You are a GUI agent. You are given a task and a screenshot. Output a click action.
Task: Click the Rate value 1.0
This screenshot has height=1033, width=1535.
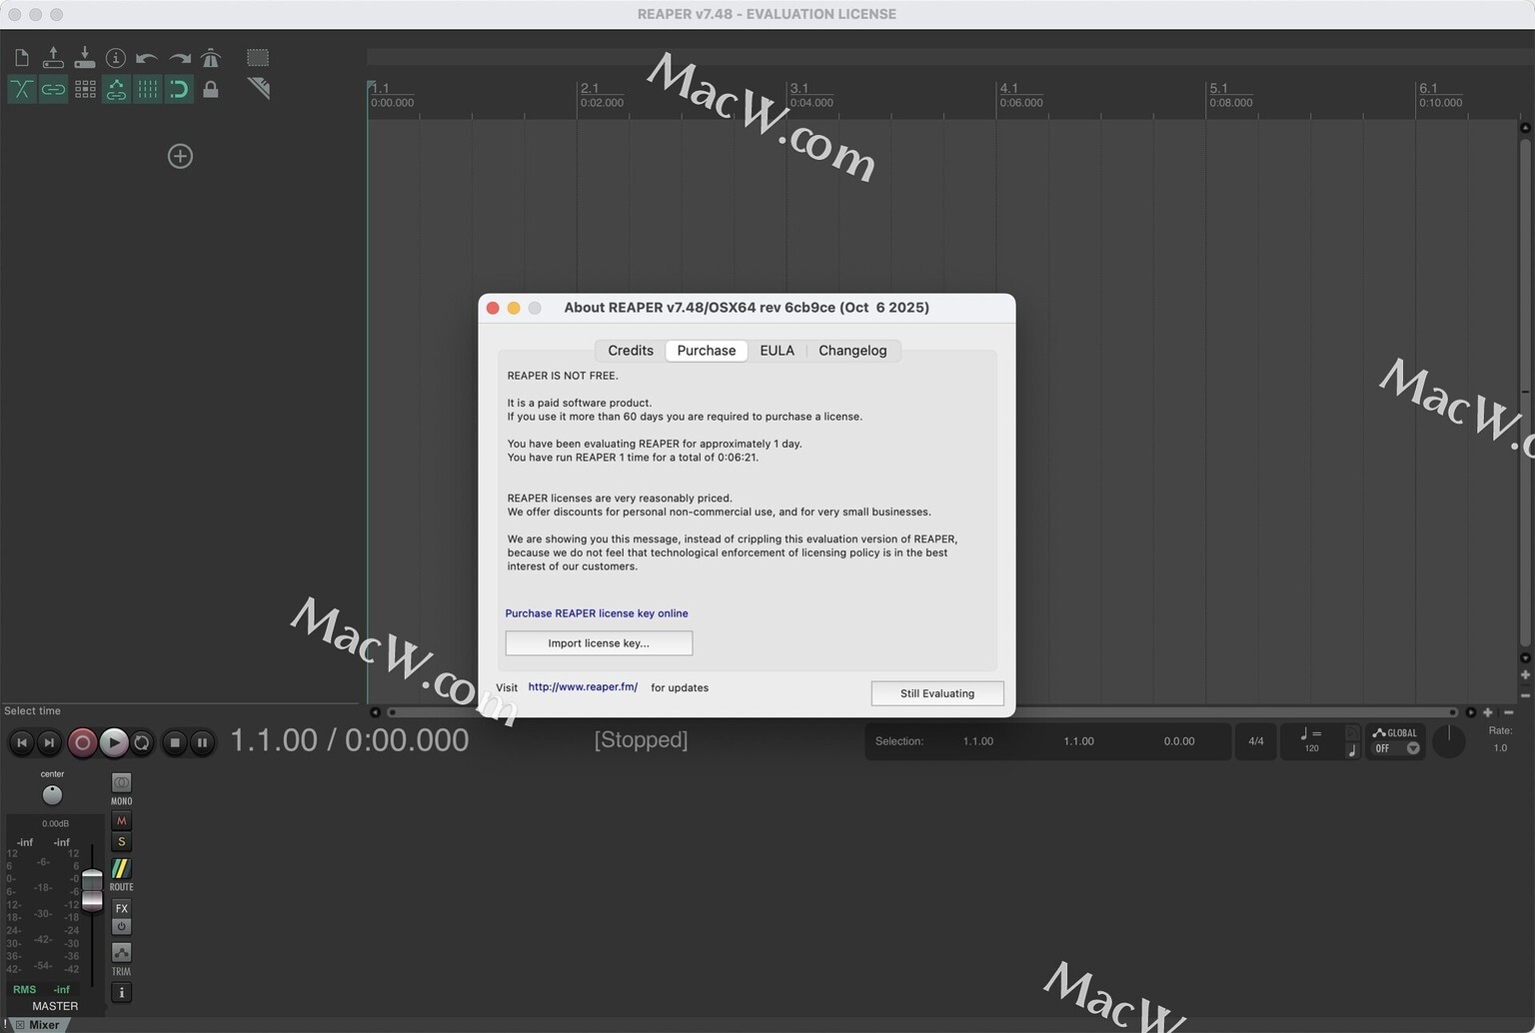1500,747
